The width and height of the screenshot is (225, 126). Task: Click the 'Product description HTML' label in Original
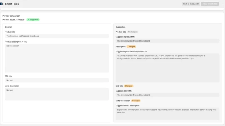tap(16, 42)
